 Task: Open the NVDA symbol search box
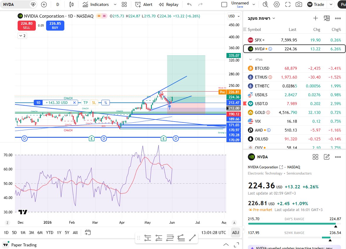click(x=15, y=4)
